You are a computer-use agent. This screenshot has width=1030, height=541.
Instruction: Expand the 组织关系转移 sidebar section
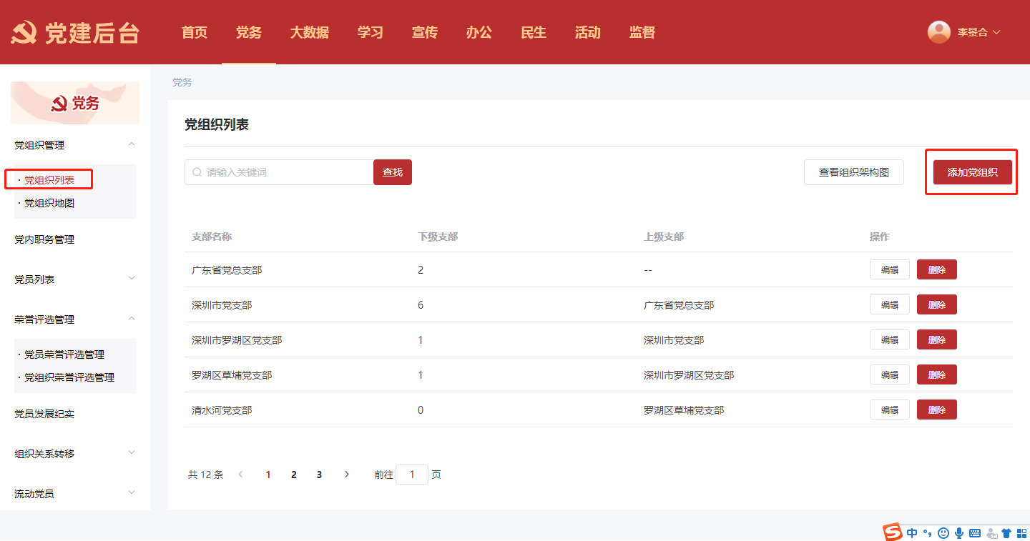[x=131, y=453]
